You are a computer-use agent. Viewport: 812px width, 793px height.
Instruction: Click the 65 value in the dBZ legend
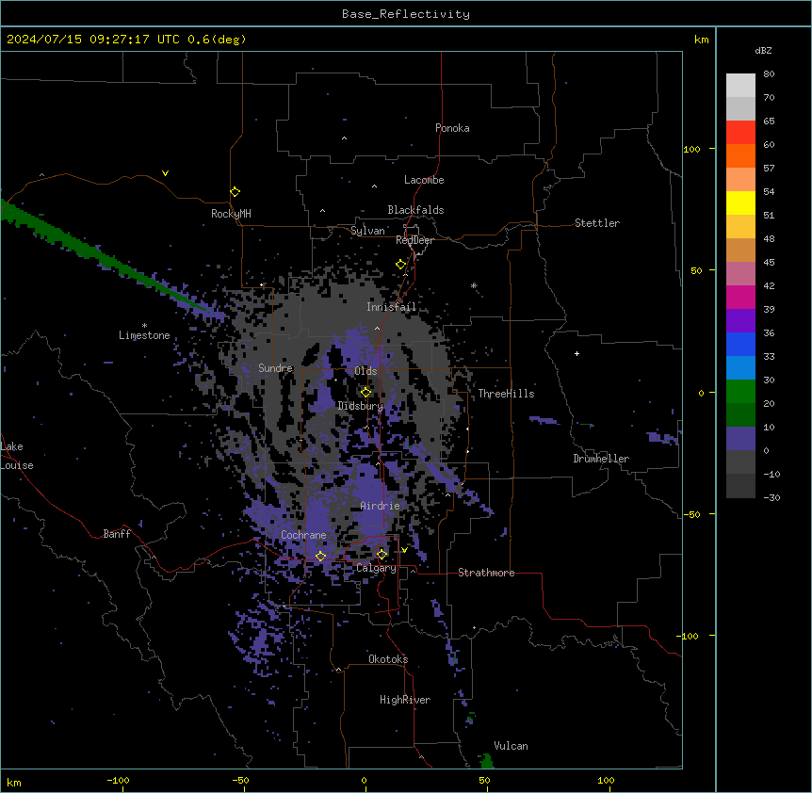769,121
